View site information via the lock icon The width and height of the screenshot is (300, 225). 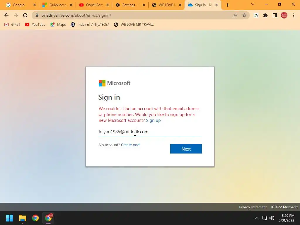click(x=37, y=15)
